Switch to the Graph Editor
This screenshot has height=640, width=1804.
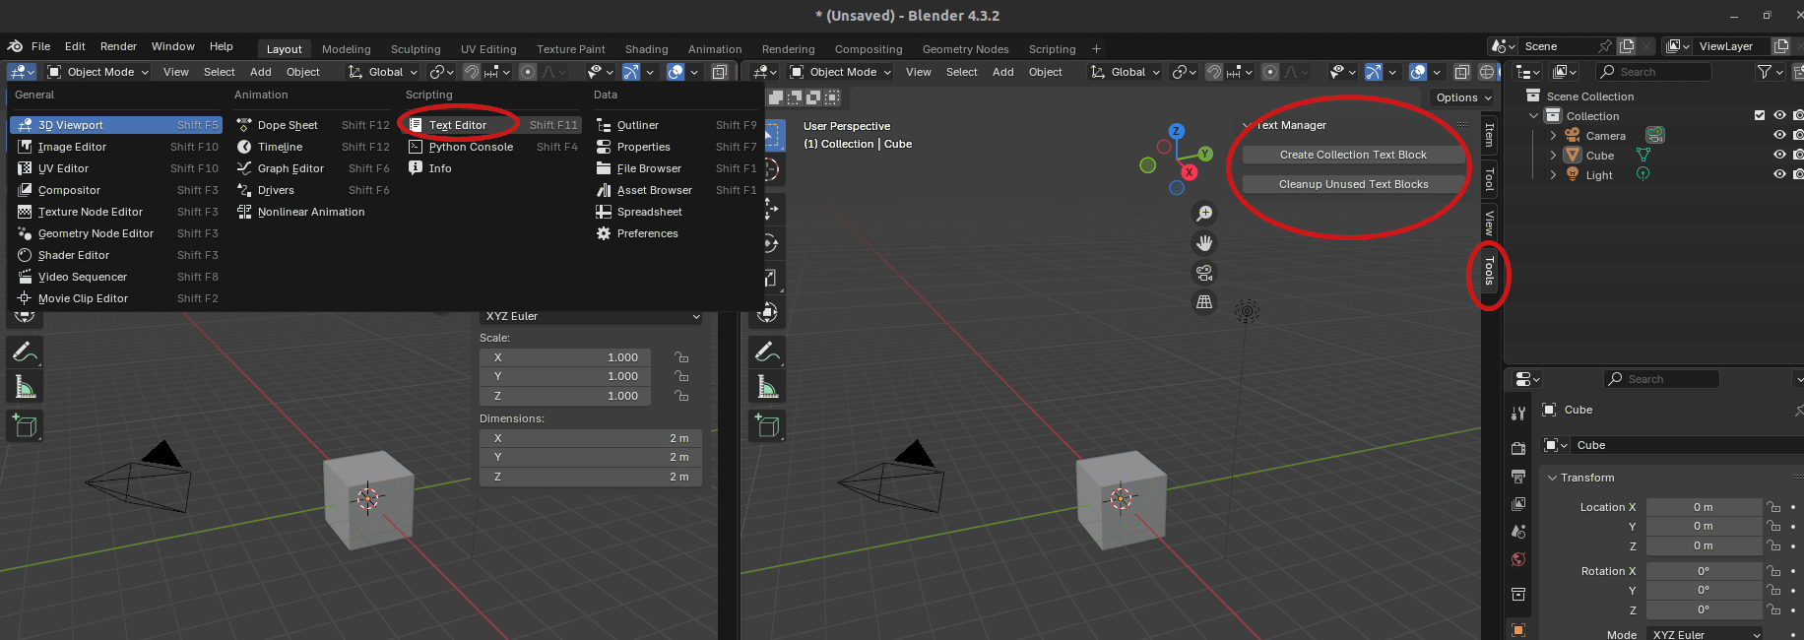pyautogui.click(x=313, y=168)
